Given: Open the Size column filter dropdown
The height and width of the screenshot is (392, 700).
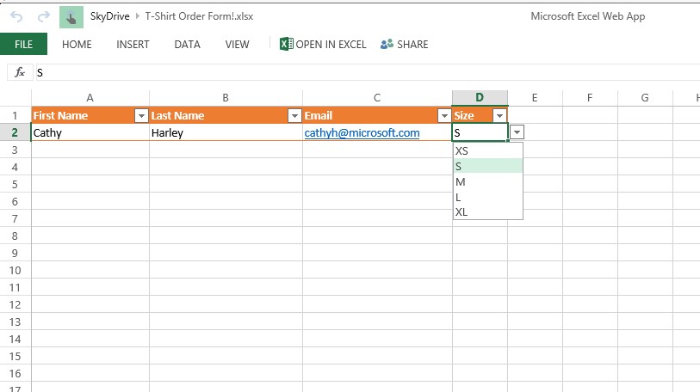Looking at the screenshot, I should (499, 116).
